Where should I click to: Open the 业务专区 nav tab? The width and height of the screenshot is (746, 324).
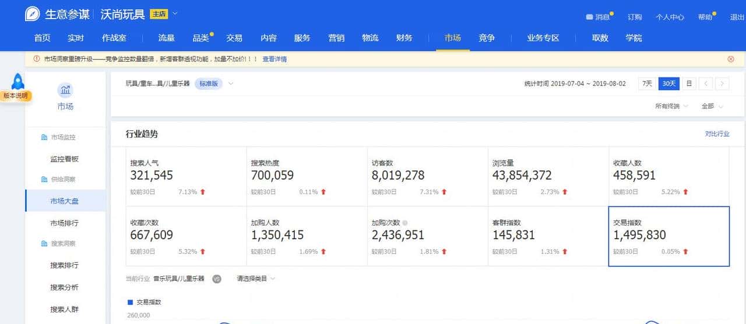click(x=543, y=38)
